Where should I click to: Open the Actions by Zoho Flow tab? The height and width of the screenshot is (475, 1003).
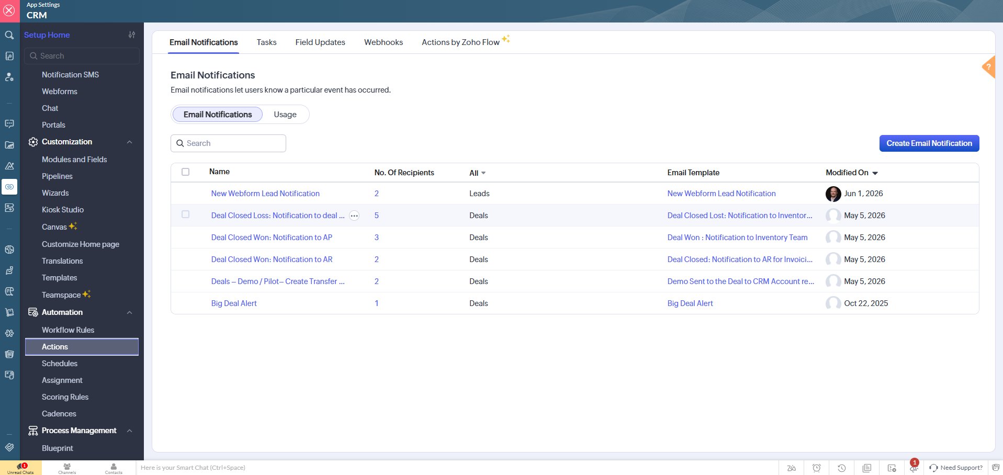click(x=460, y=42)
